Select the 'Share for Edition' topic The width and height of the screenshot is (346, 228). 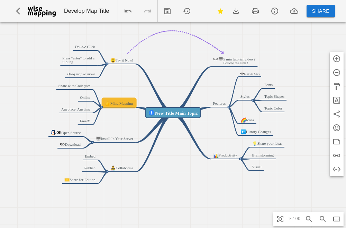(x=80, y=180)
